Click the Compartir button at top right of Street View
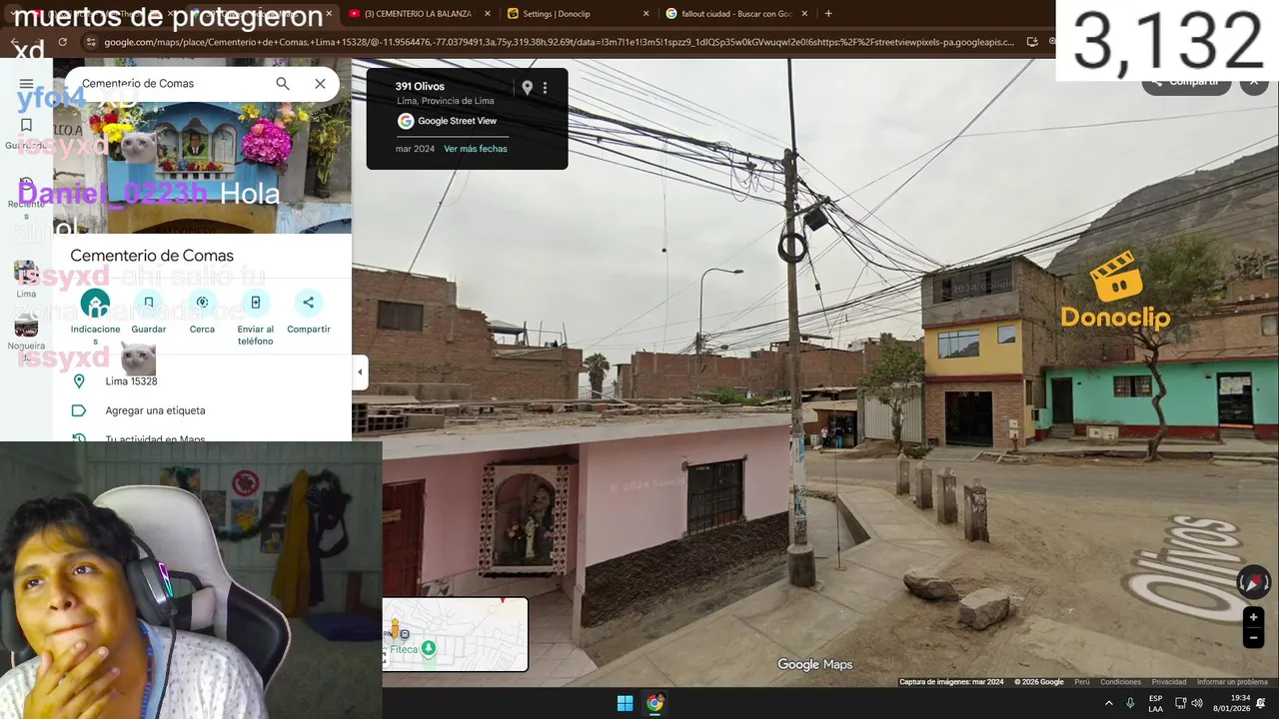 coord(1186,82)
